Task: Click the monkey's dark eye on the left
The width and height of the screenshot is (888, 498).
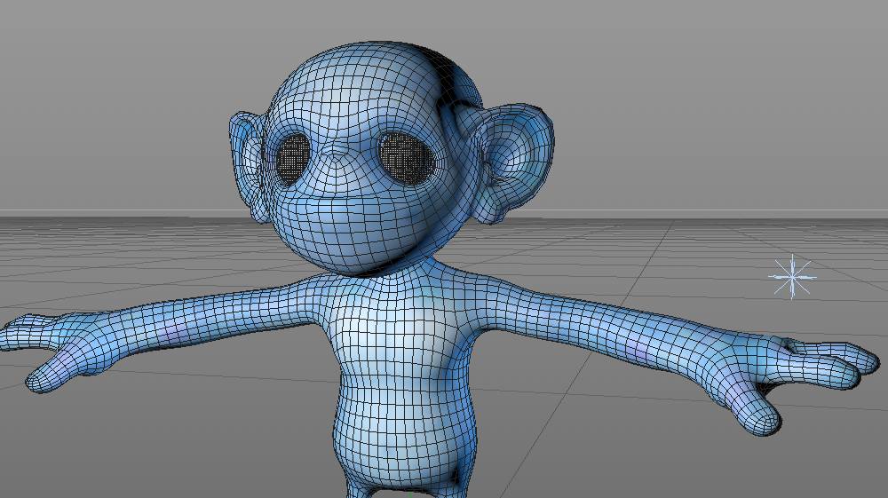Action: [293, 158]
